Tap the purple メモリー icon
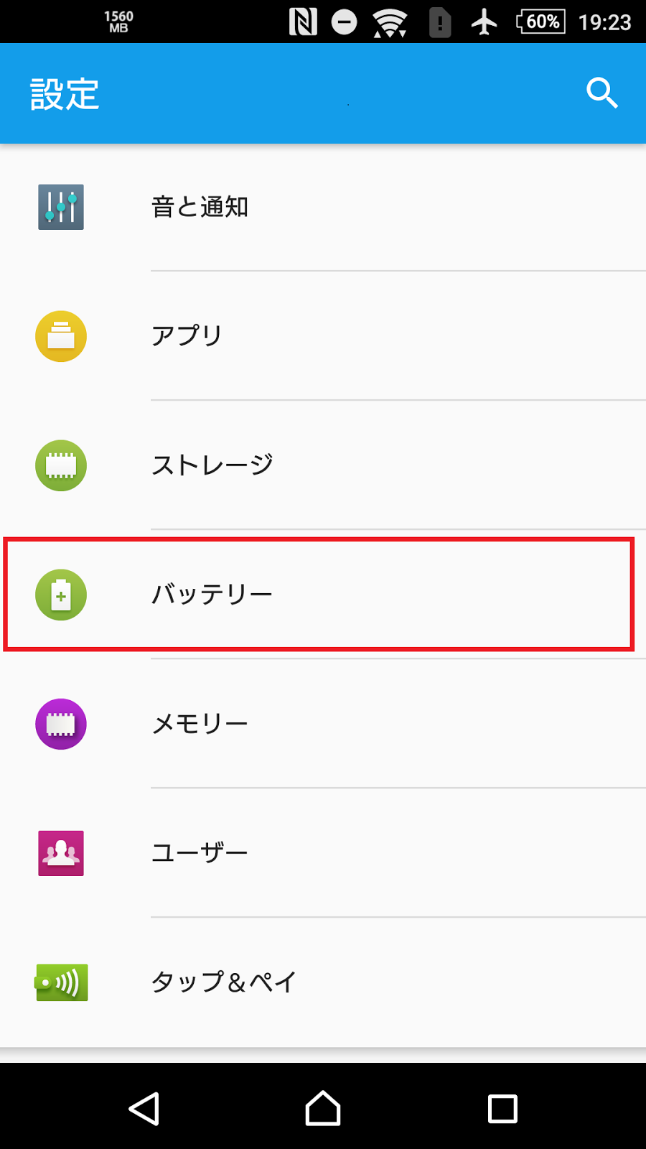646x1149 pixels. coord(61,724)
